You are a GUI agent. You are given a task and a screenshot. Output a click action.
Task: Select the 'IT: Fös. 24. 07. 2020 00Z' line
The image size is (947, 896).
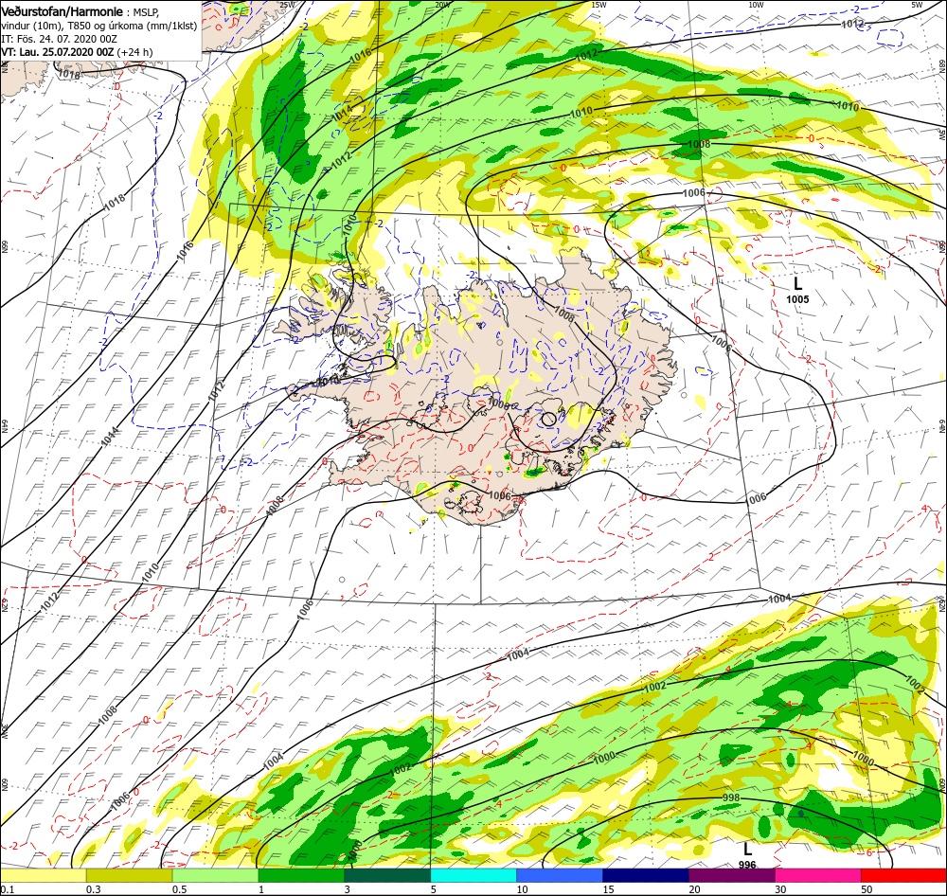[x=59, y=39]
